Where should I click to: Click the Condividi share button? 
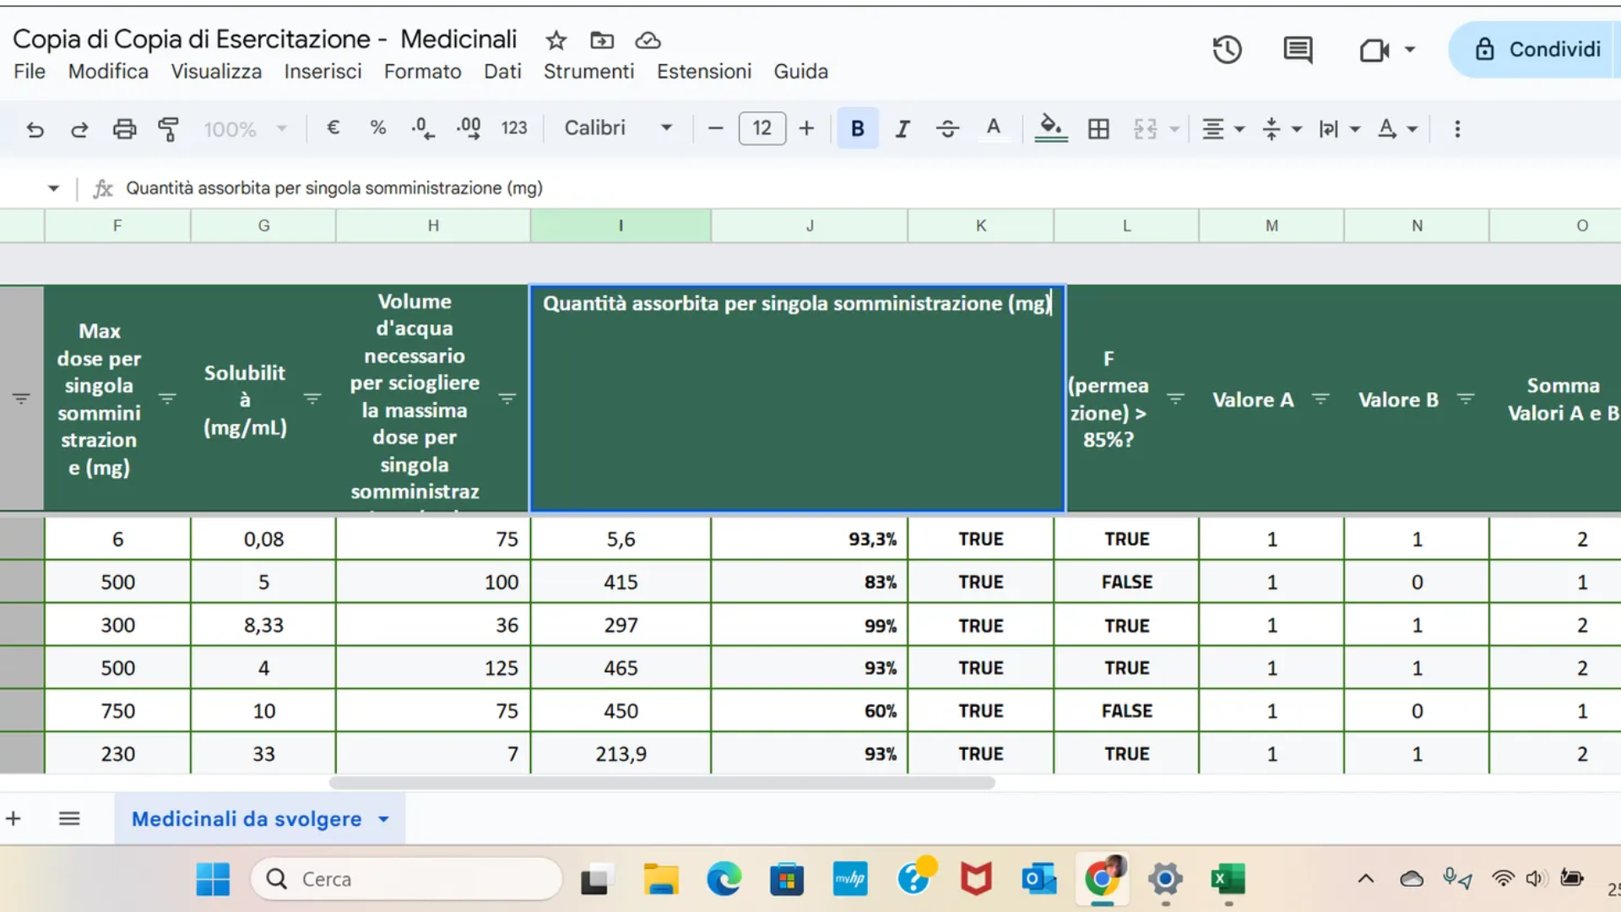(1538, 50)
